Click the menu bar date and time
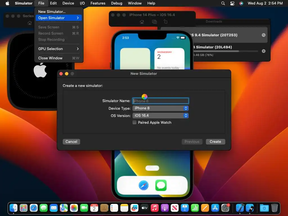 (x=265, y=3)
